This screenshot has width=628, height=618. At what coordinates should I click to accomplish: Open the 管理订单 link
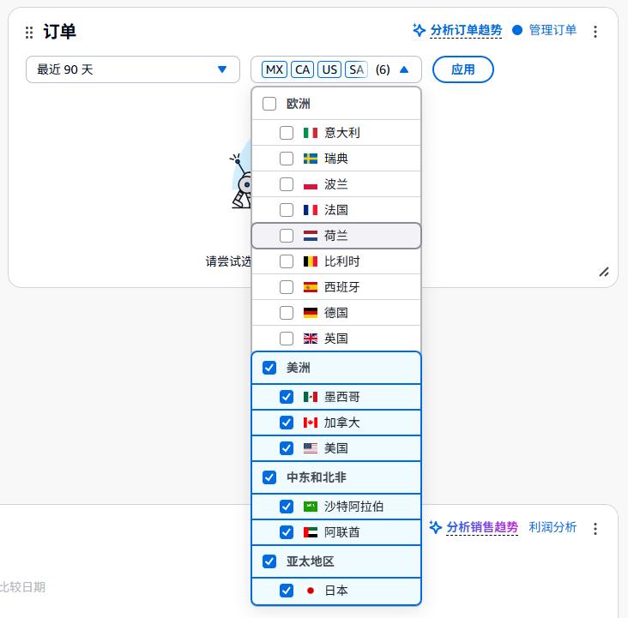[x=553, y=30]
